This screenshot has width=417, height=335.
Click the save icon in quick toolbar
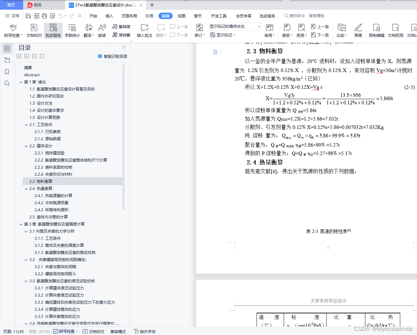point(28,16)
